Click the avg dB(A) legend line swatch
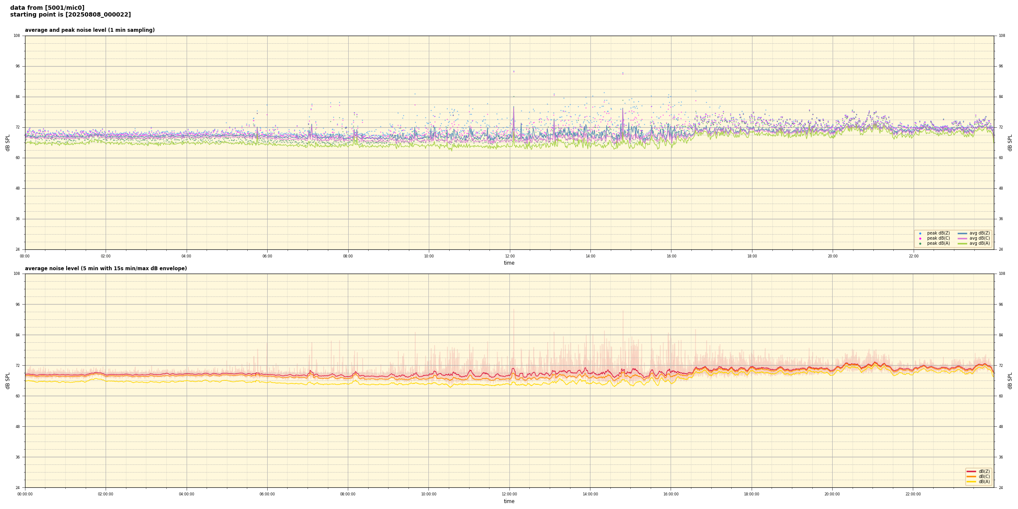Image resolution: width=1018 pixels, height=509 pixels. pos(962,243)
